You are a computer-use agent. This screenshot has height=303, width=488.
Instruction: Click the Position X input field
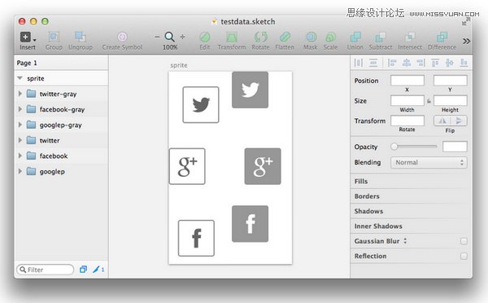(407, 81)
